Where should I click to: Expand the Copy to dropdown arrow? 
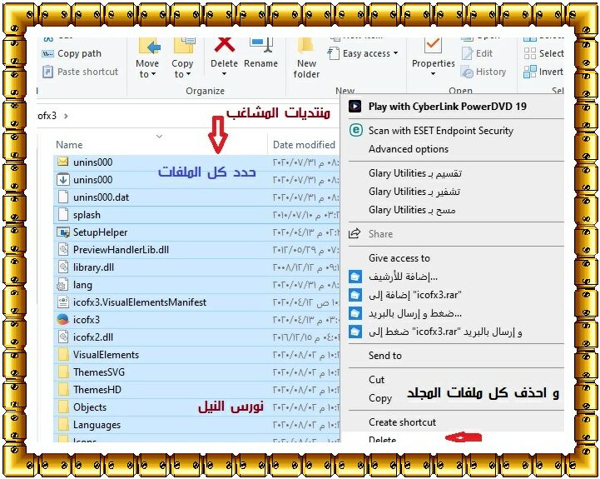pos(189,75)
